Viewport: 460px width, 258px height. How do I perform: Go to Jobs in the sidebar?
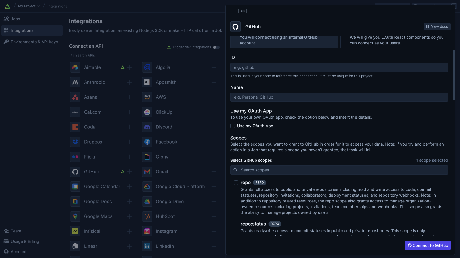(x=32, y=19)
